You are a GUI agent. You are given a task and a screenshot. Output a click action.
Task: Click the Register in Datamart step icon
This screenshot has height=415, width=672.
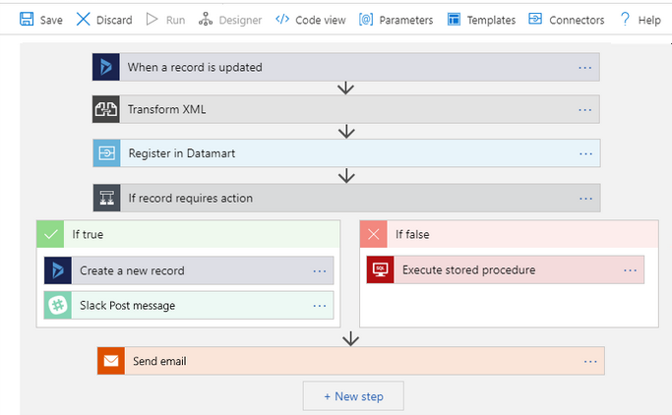[x=106, y=152]
